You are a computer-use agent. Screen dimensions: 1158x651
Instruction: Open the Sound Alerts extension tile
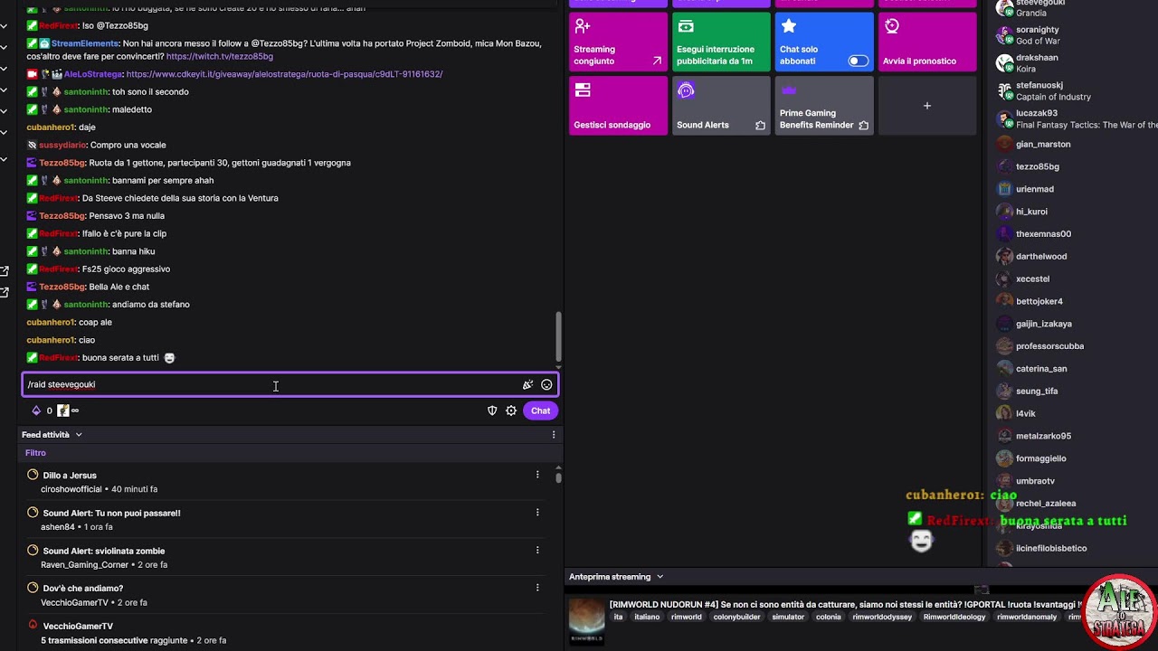pyautogui.click(x=722, y=106)
